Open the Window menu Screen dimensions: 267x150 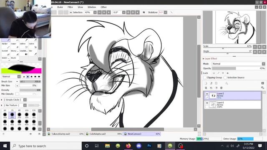[x=92, y=7]
